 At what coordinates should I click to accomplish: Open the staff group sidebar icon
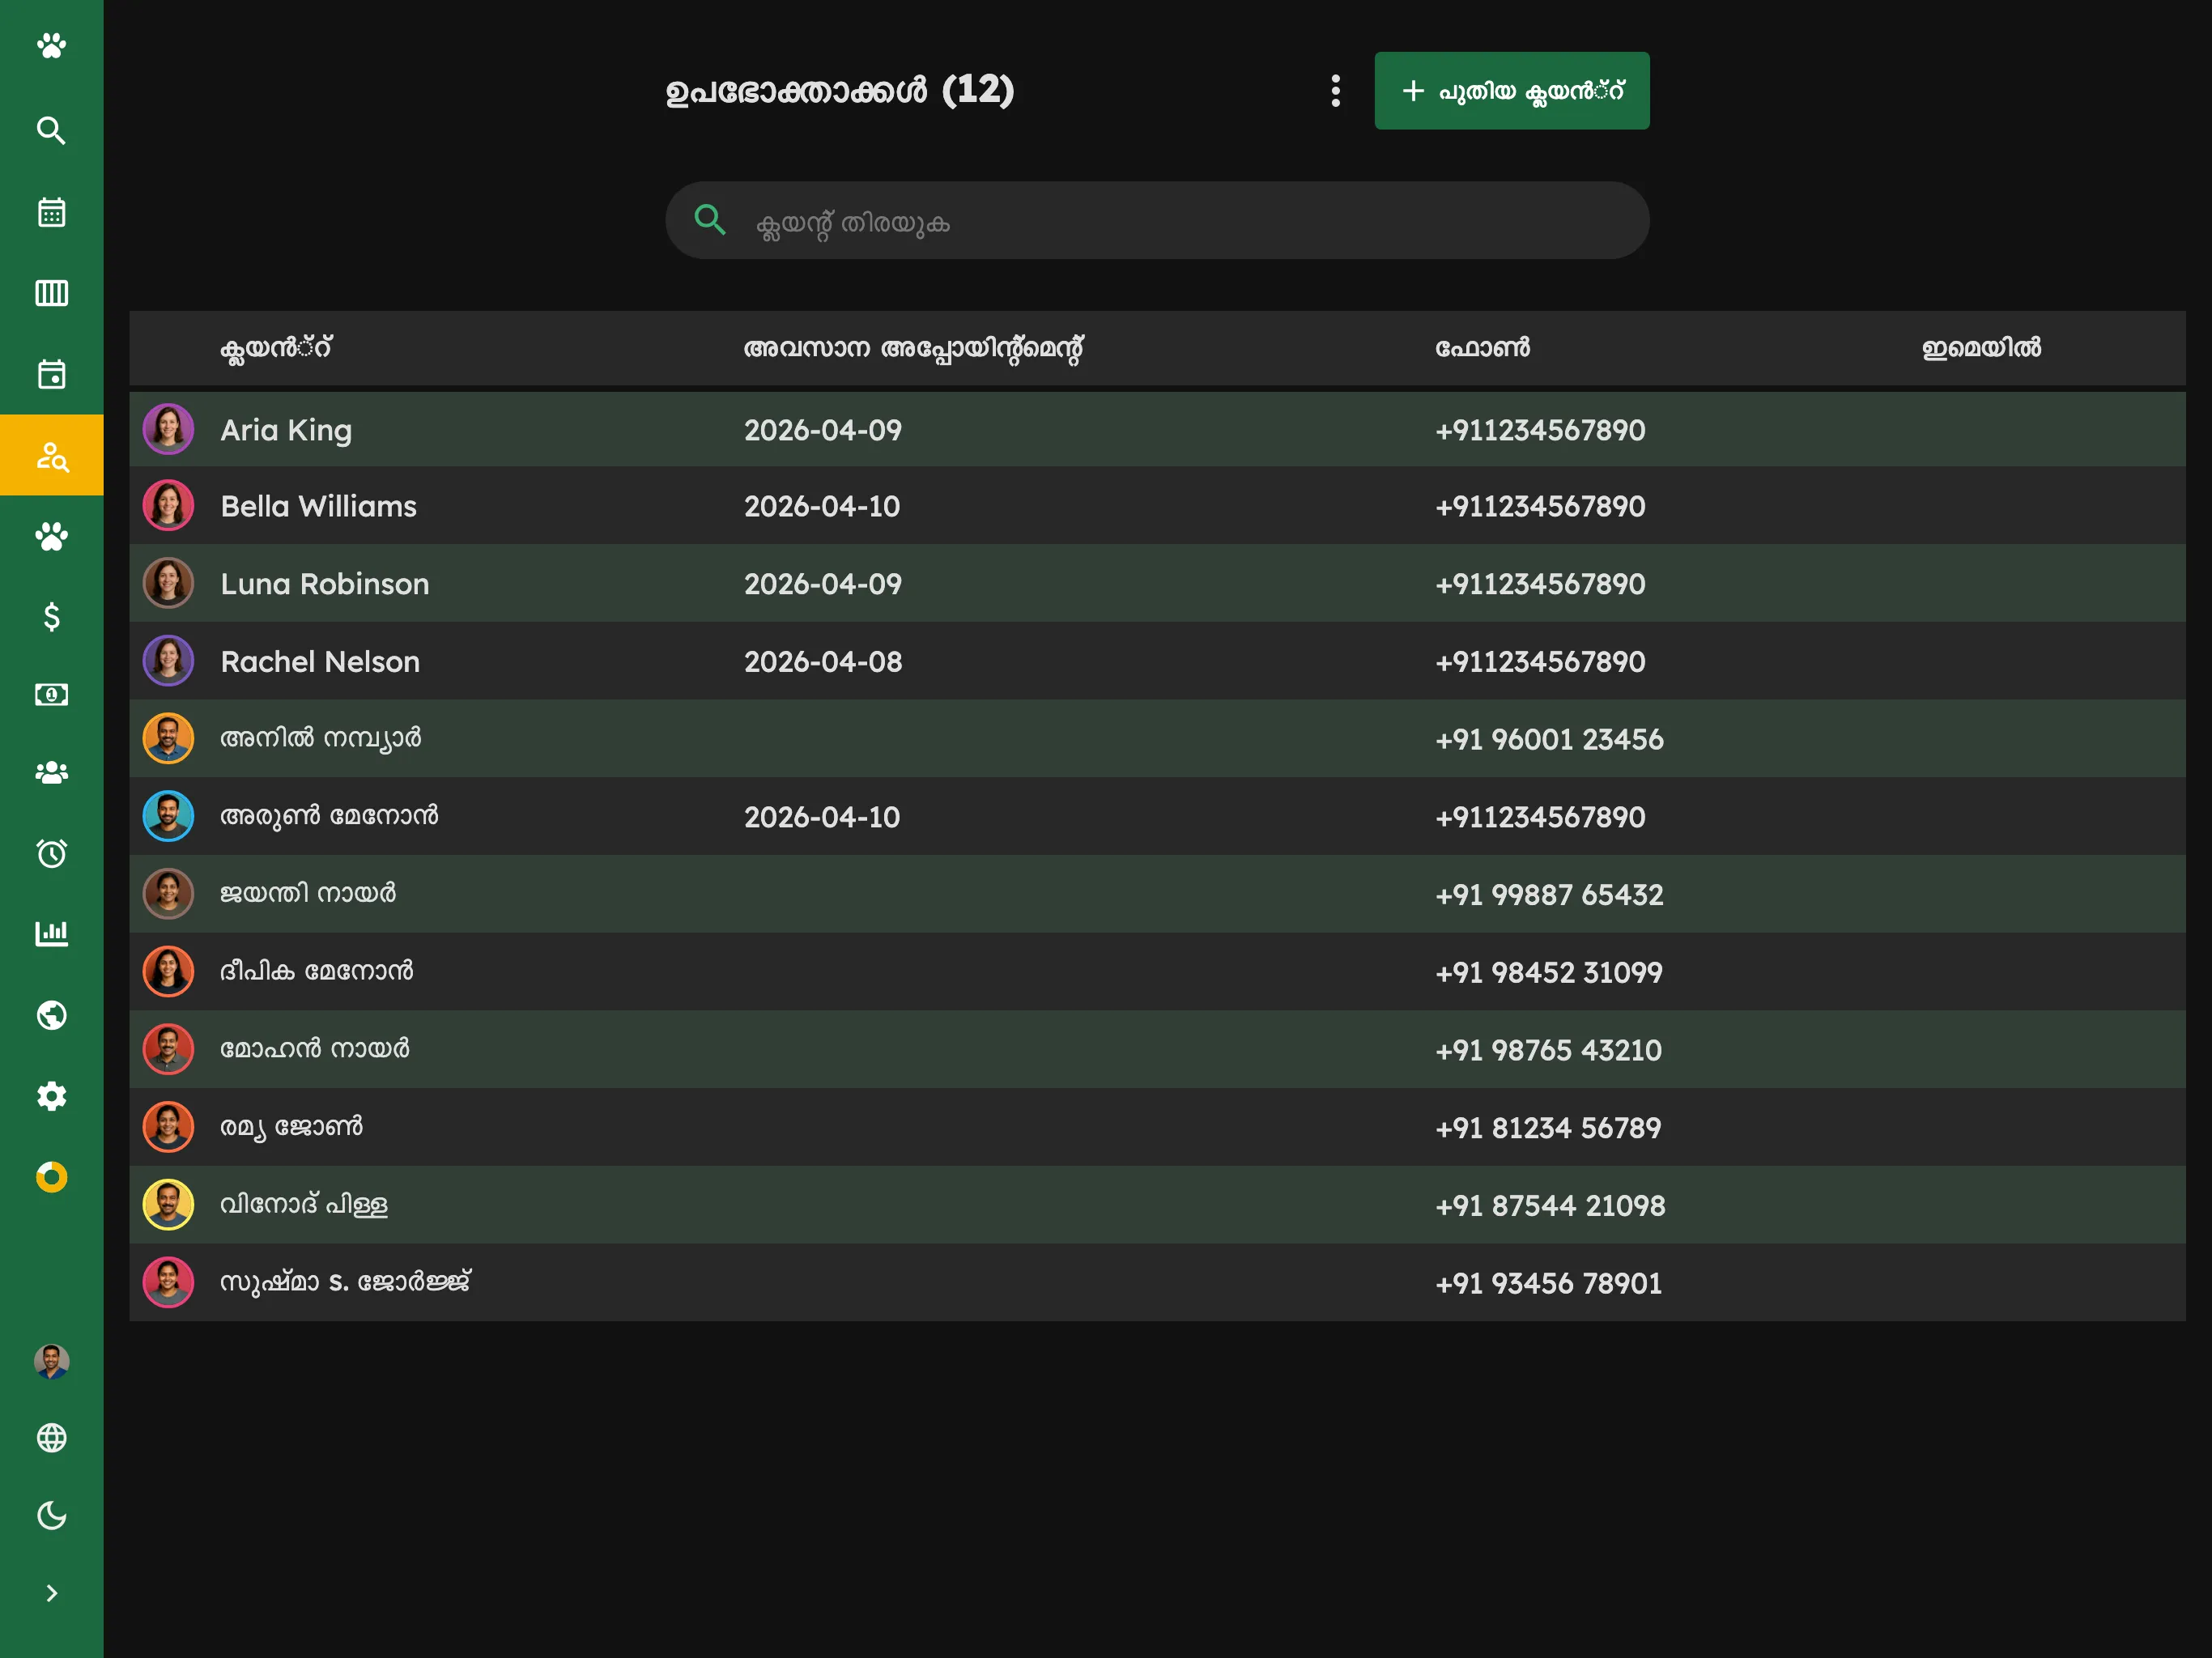point(51,773)
